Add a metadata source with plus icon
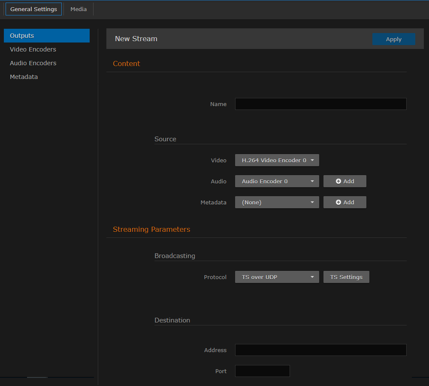This screenshot has width=429, height=386. pos(344,202)
